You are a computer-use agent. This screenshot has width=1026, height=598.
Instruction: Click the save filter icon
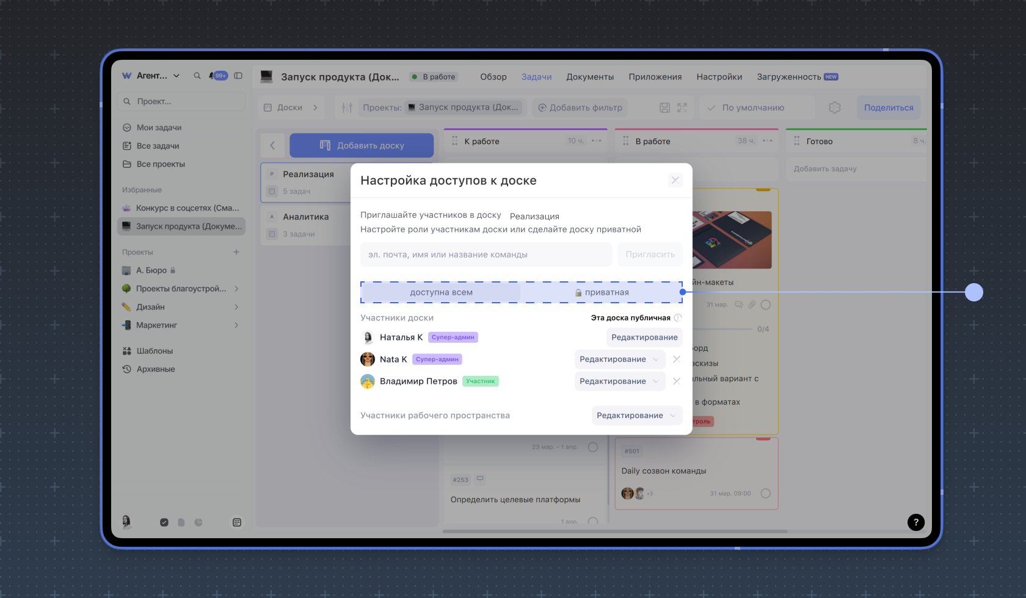pyautogui.click(x=665, y=107)
